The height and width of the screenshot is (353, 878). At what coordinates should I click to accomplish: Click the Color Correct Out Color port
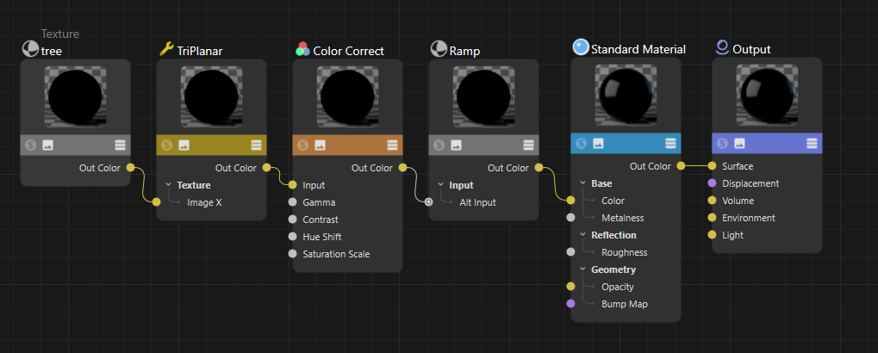(402, 167)
